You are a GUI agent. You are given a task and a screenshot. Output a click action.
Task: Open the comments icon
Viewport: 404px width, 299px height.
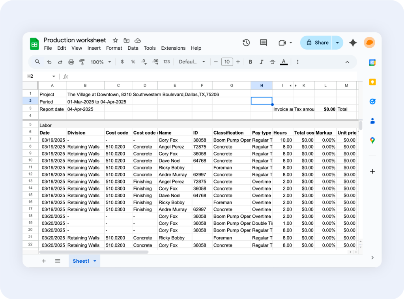[x=263, y=43]
